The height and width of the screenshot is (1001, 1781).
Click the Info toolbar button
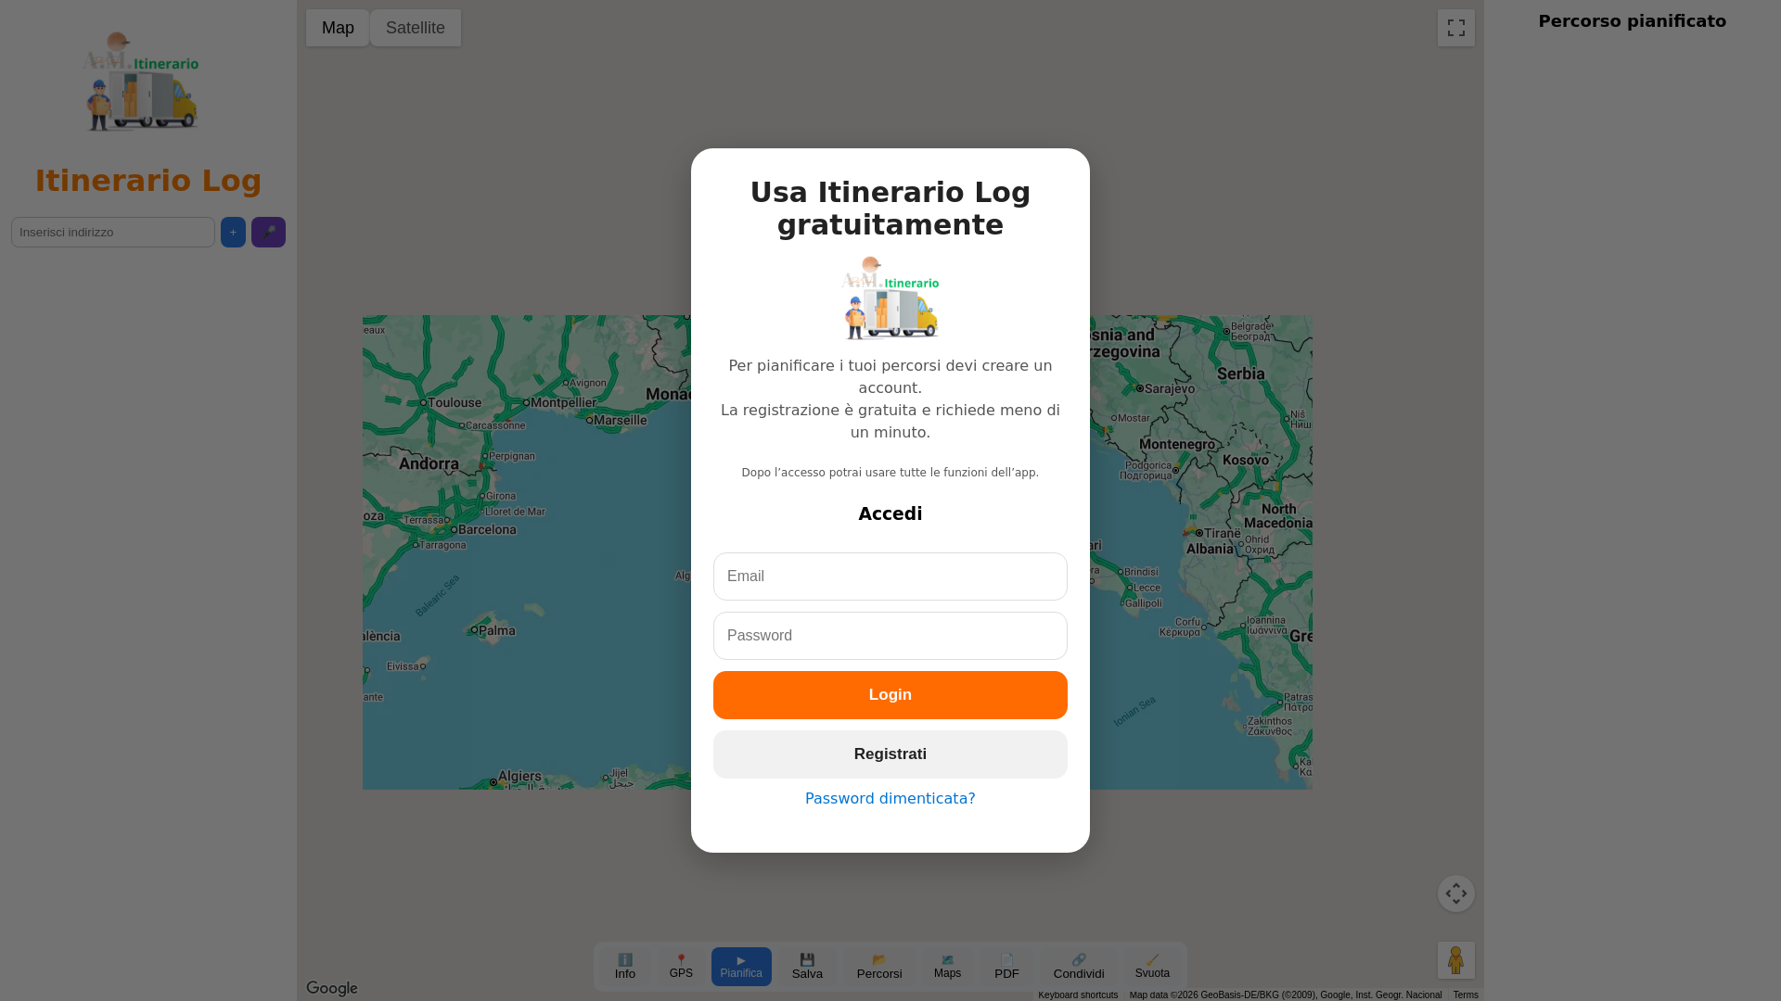pos(625,967)
